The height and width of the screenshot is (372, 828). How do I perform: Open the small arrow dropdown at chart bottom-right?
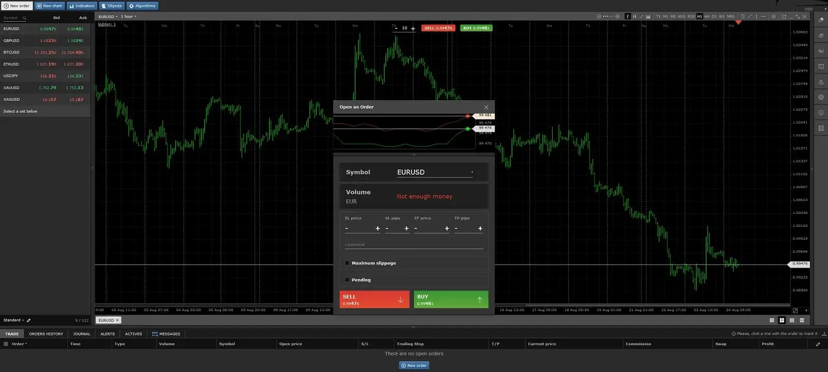point(806,311)
